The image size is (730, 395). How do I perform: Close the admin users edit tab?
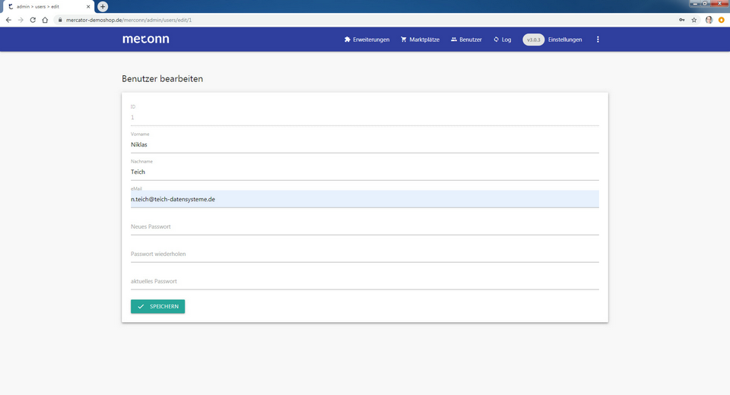[x=88, y=7]
